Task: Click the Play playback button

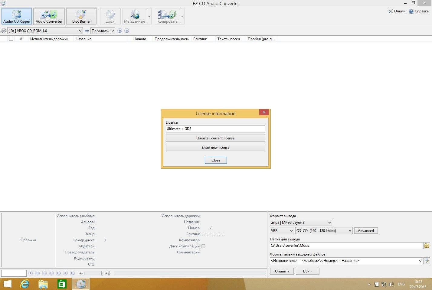Action: pos(31,273)
